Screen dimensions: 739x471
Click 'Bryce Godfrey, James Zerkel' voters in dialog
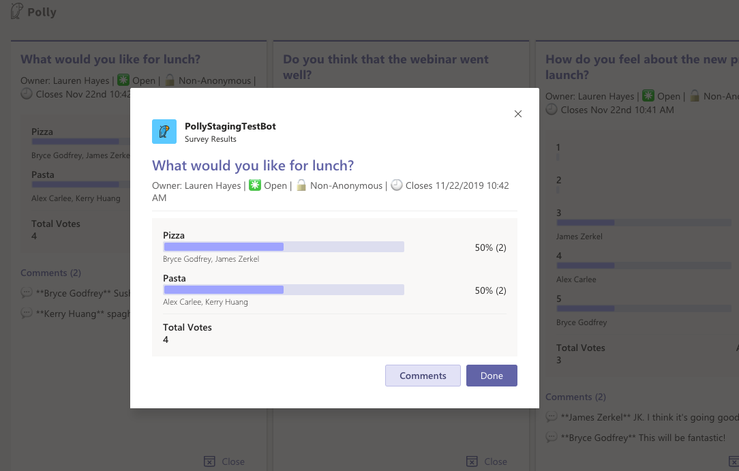click(x=211, y=258)
